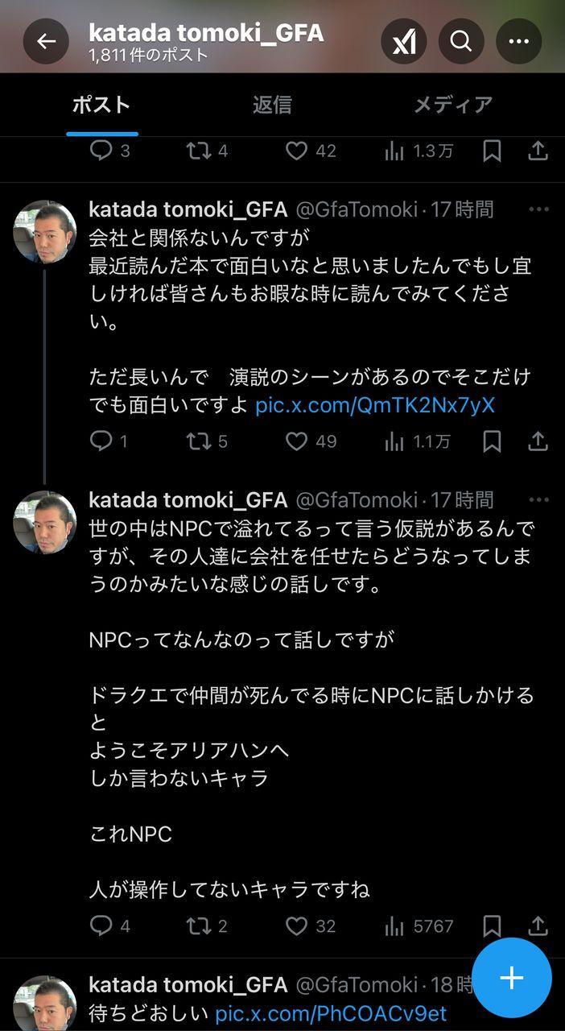Bookmark the NPC hypothesis post
Viewport: 565px width, 1031px height.
click(x=492, y=925)
